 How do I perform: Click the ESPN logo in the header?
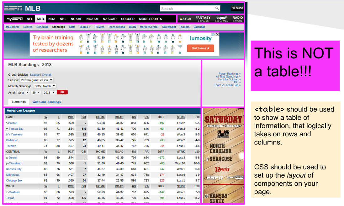(x=13, y=8)
